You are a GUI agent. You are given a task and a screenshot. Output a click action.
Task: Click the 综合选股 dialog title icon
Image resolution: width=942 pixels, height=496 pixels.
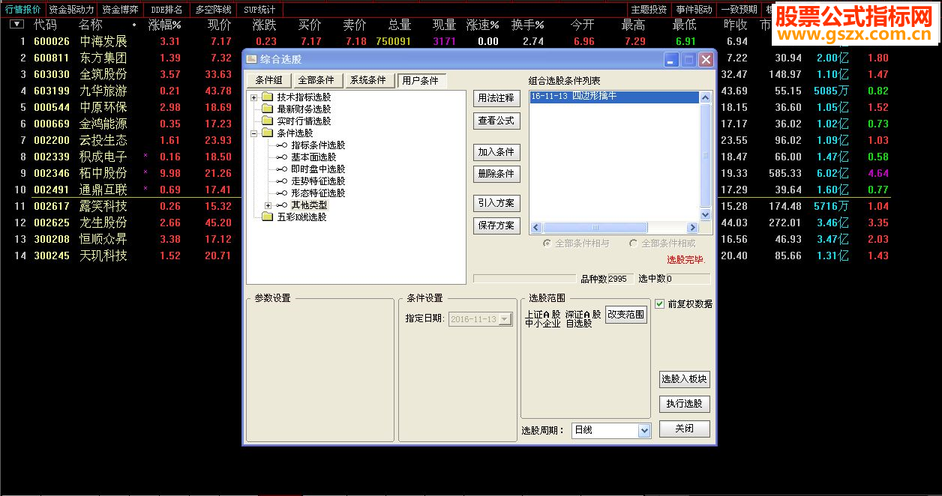252,59
